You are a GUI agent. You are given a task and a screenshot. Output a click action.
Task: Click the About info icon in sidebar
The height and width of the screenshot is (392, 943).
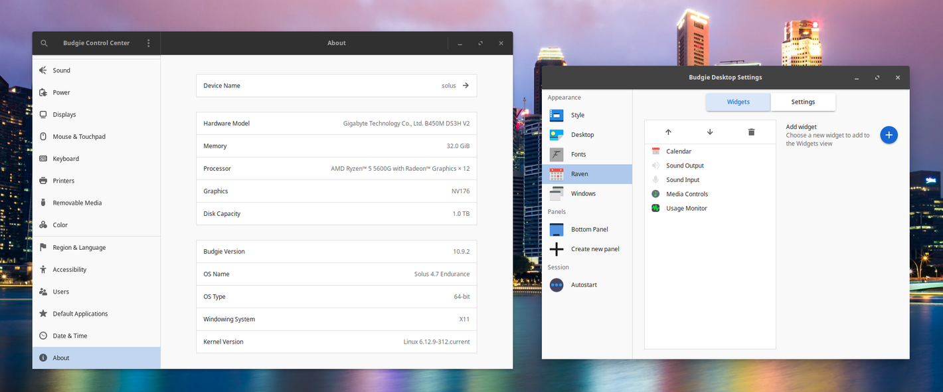(43, 357)
